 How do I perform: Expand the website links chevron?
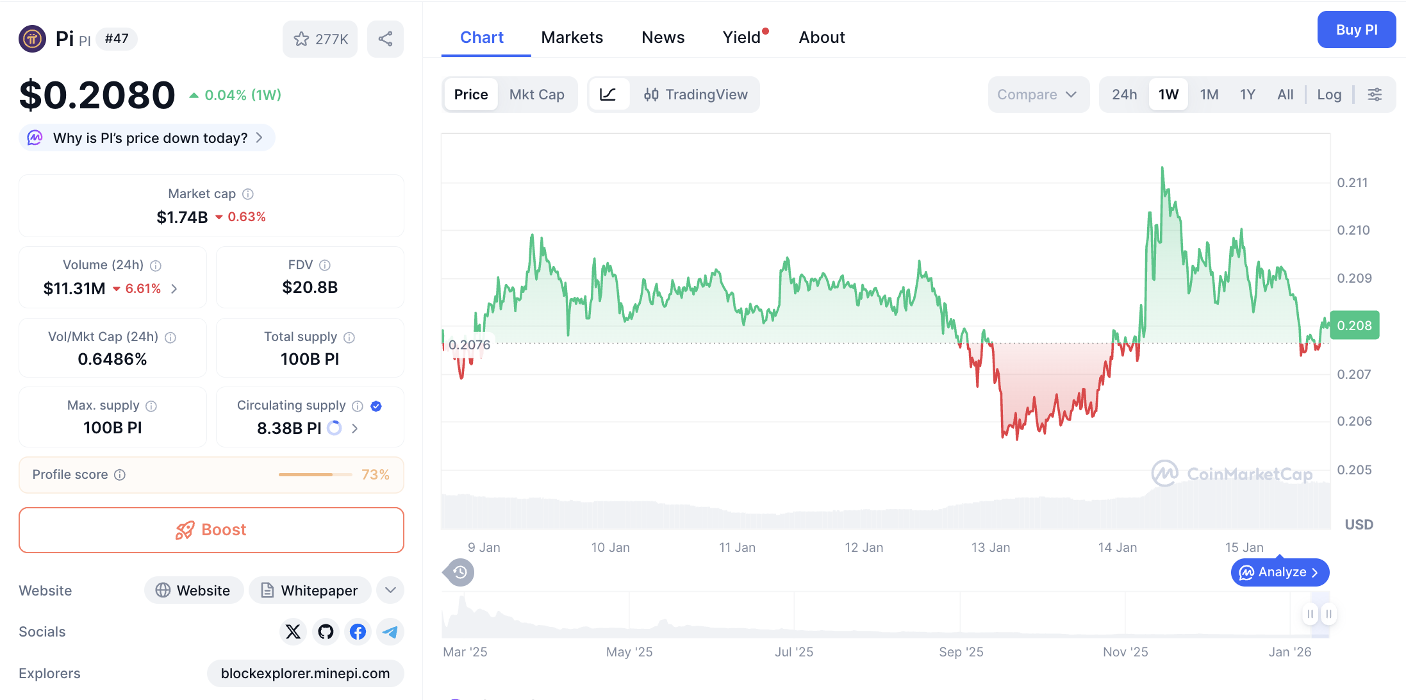[x=390, y=590]
